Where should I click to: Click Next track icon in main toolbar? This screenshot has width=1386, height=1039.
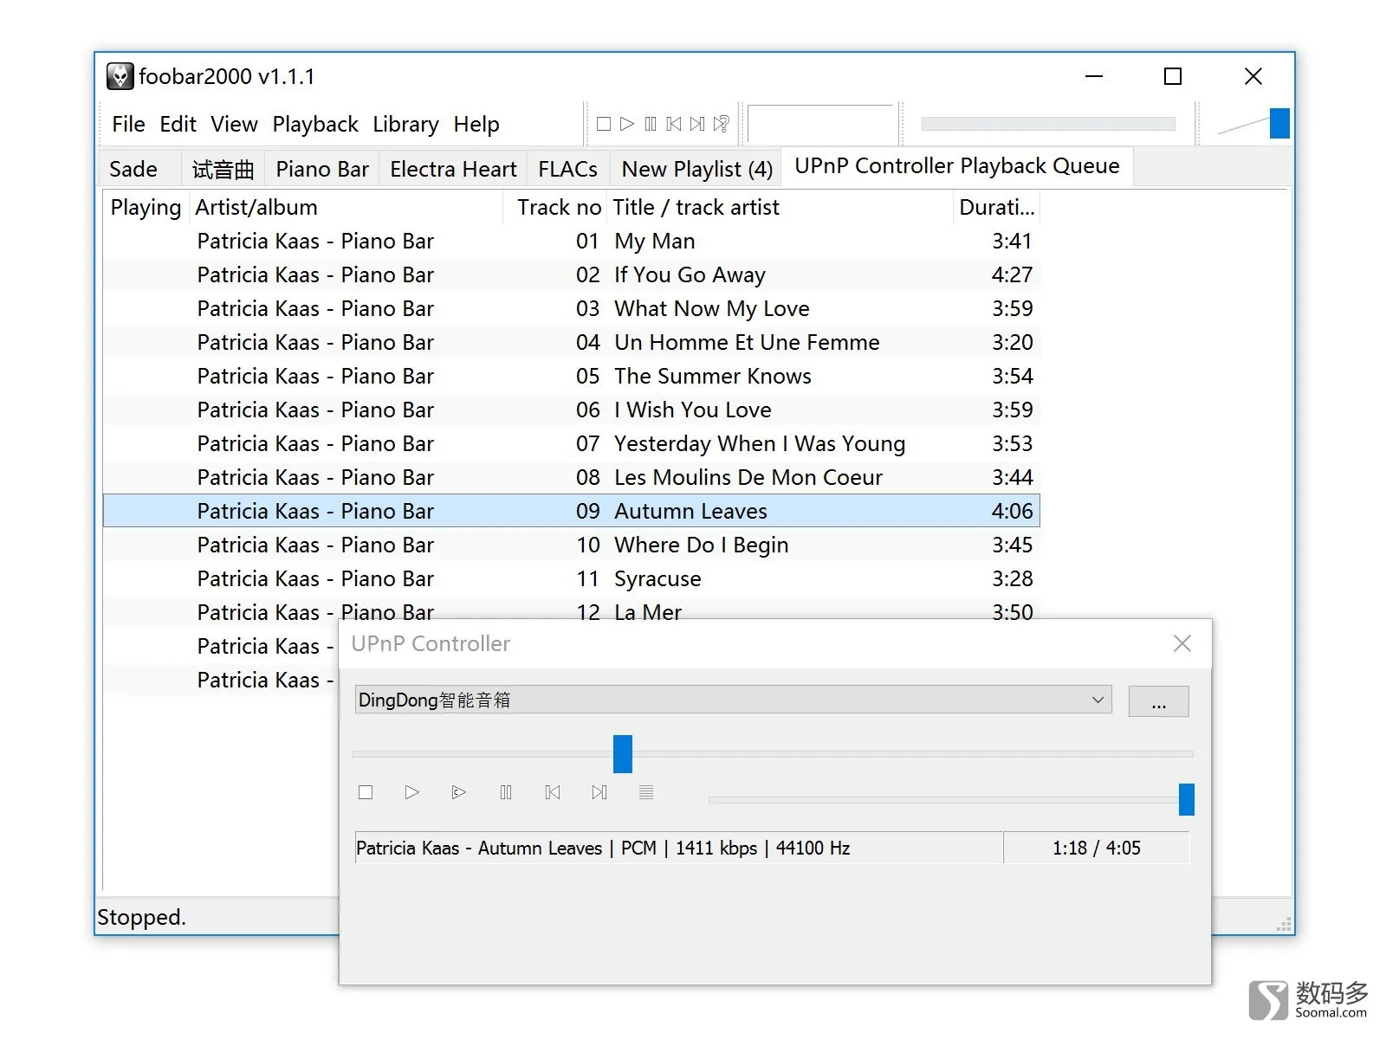click(x=697, y=124)
